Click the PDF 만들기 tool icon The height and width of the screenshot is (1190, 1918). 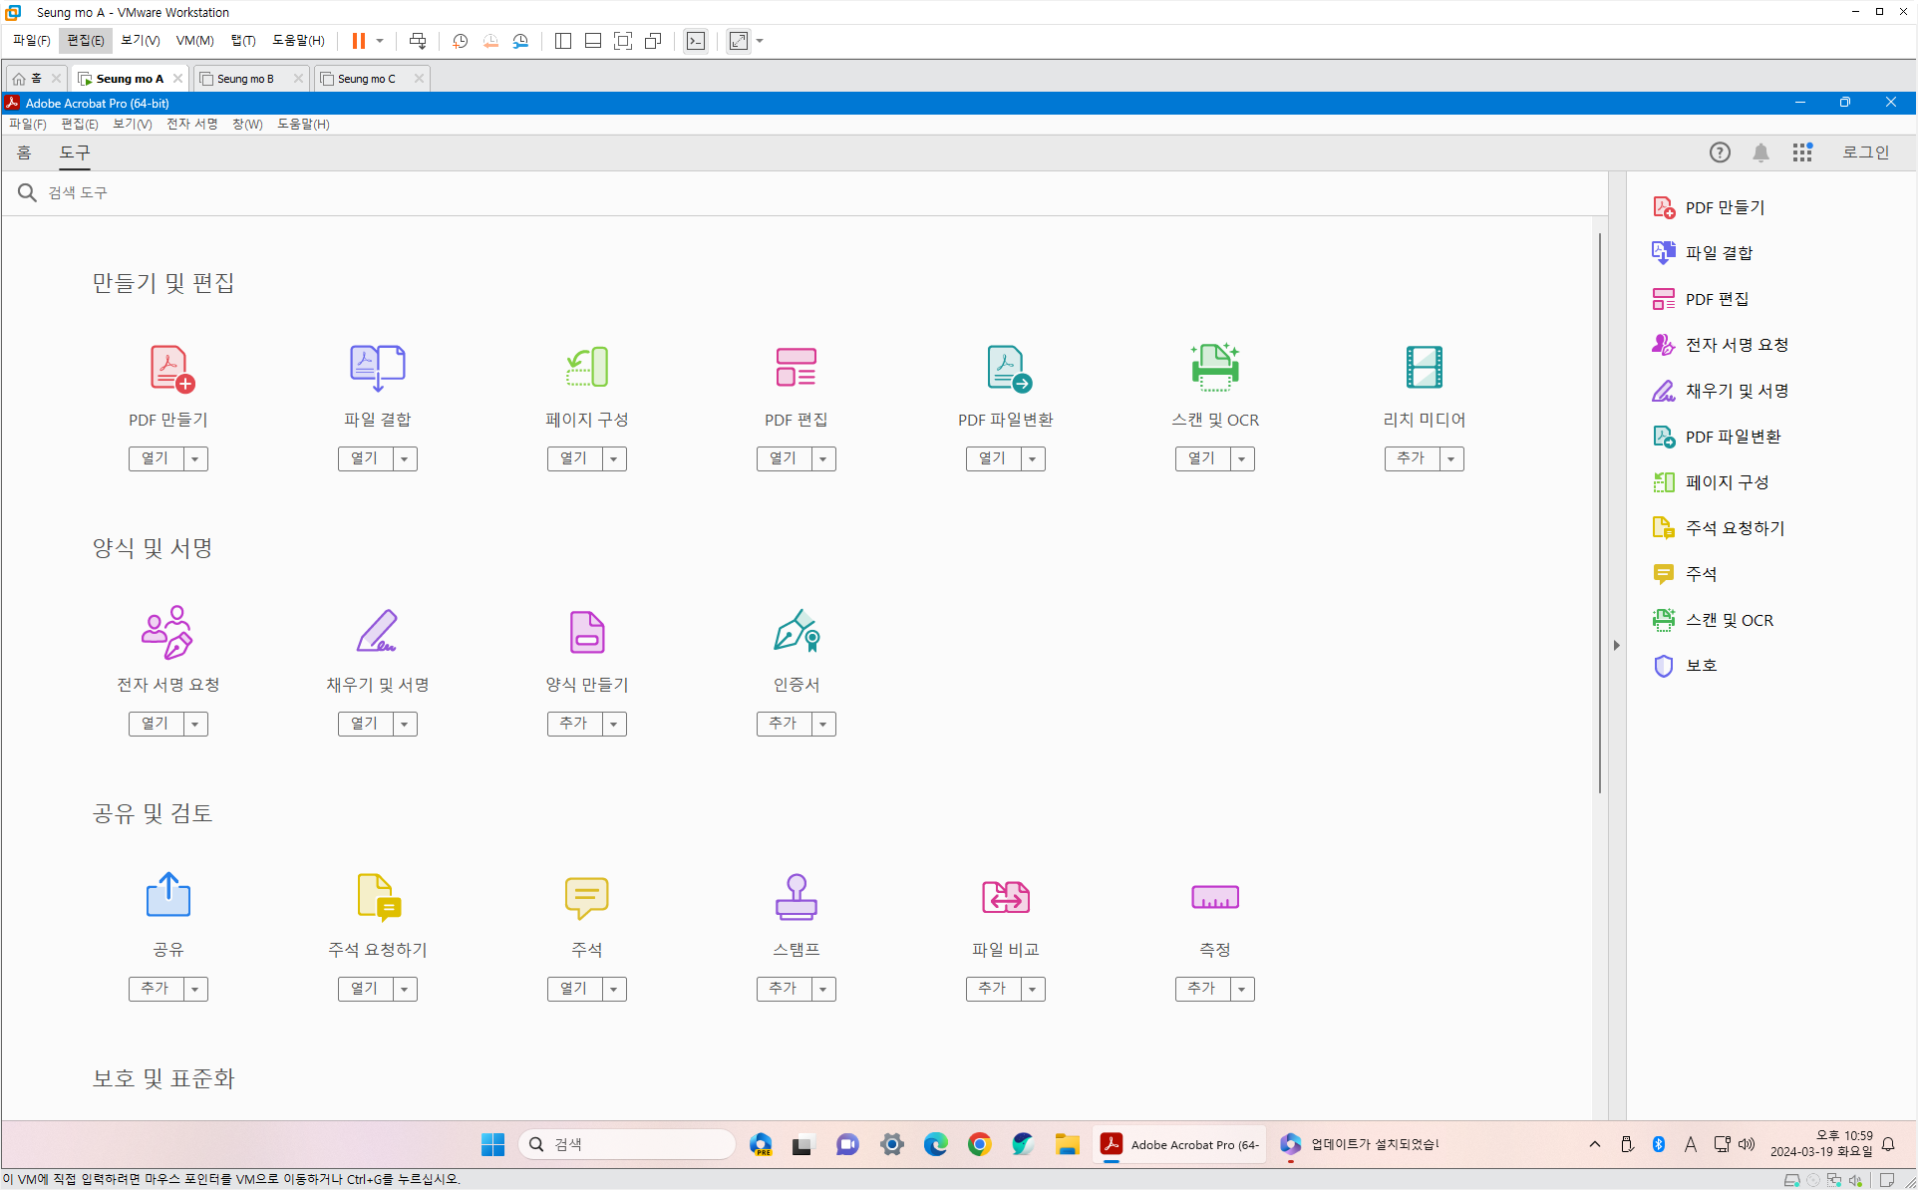170,368
